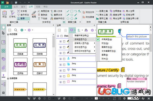Tick the 页码 checkbox in comments list
This screenshot has height=101, width=153.
coord(61,36)
